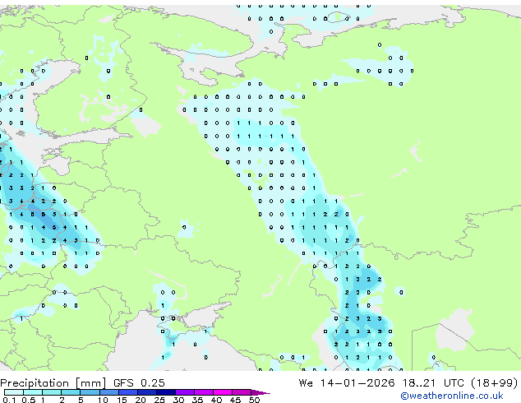Click the legend number '20' under the scale
Screen dimensions: 521x403
pyautogui.click(x=141, y=400)
